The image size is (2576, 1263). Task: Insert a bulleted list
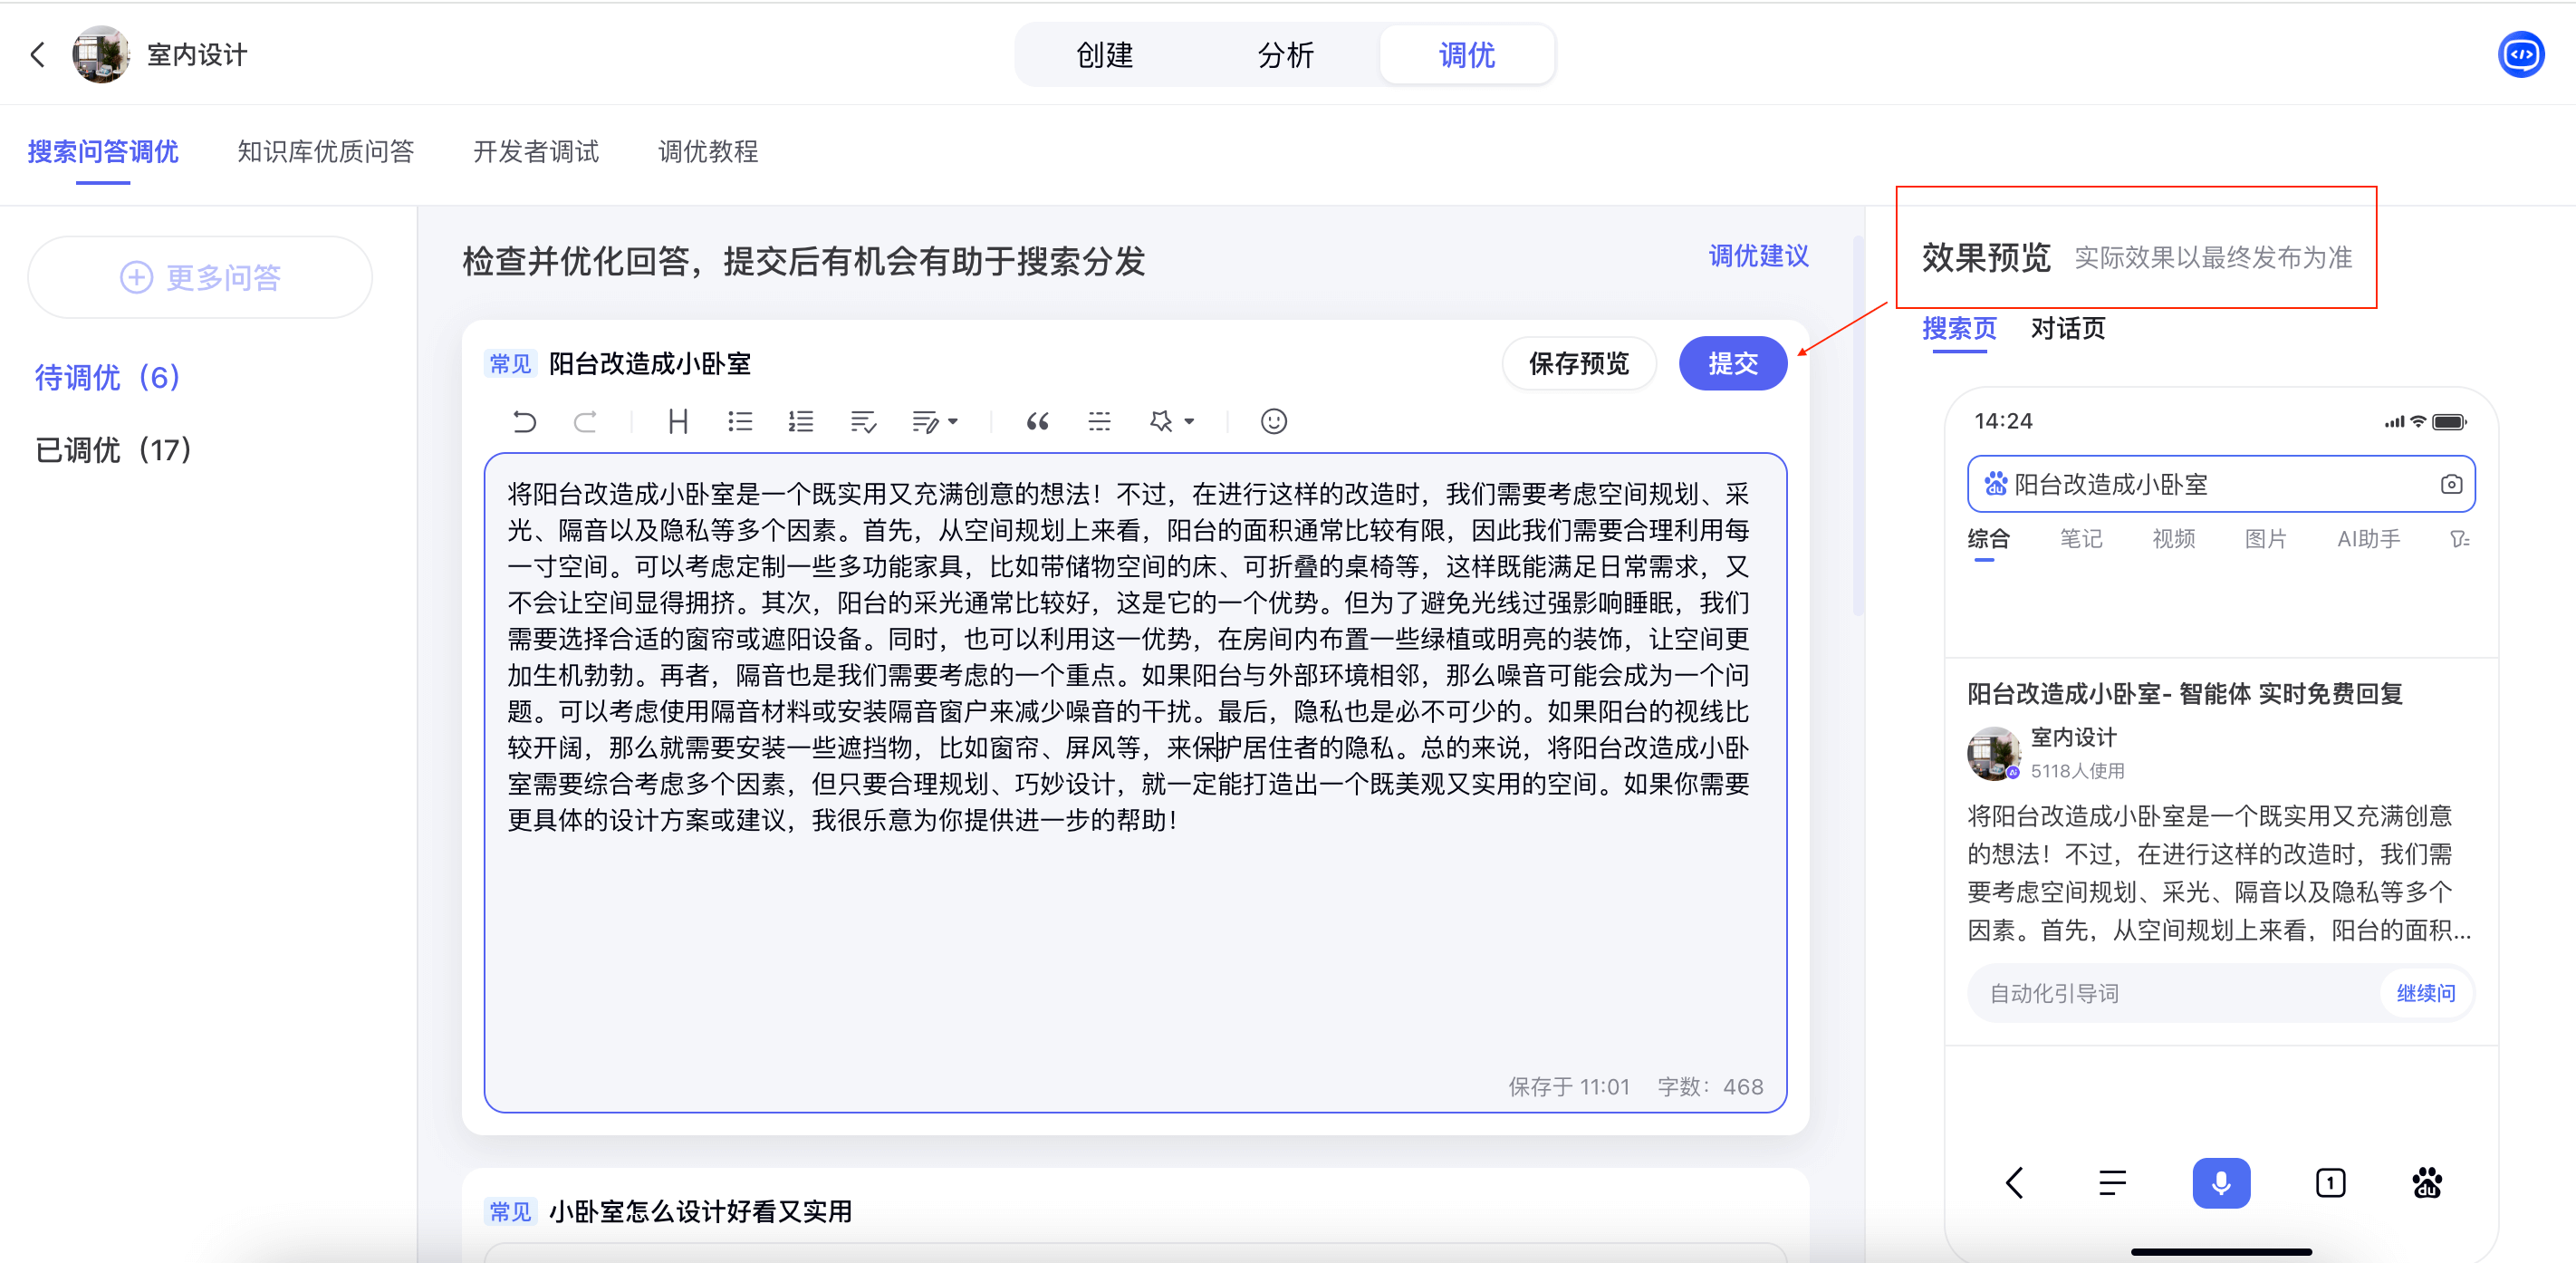pos(740,421)
